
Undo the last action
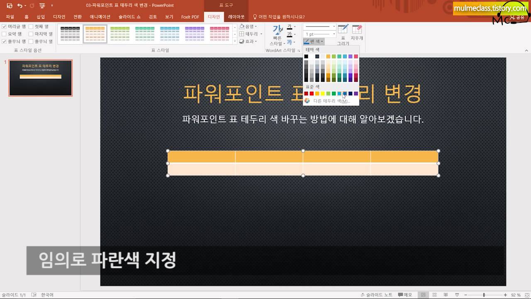tap(19, 5)
